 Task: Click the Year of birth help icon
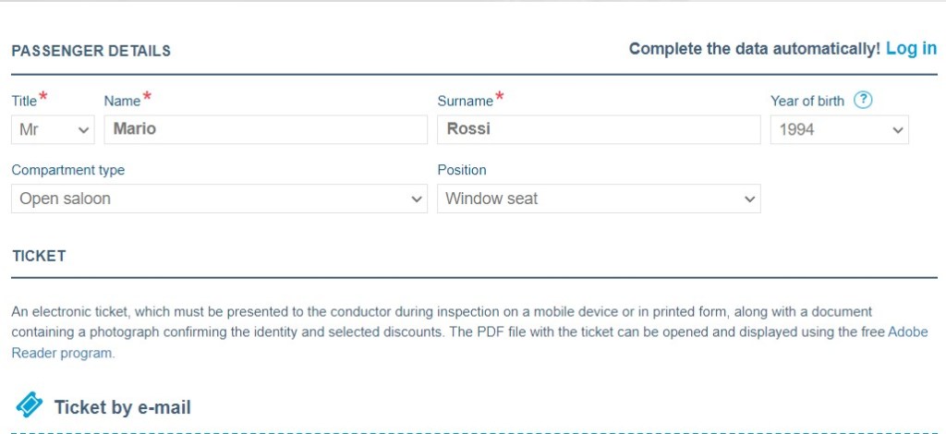click(x=863, y=101)
